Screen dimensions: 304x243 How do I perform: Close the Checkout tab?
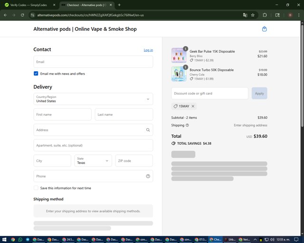(x=111, y=5)
